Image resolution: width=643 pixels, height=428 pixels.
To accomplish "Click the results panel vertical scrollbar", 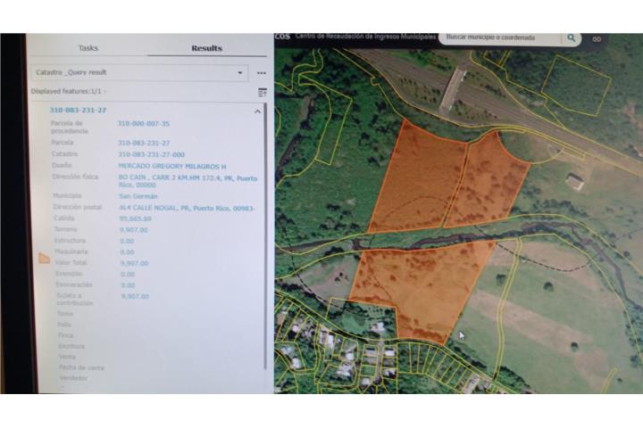I will pos(265,241).
